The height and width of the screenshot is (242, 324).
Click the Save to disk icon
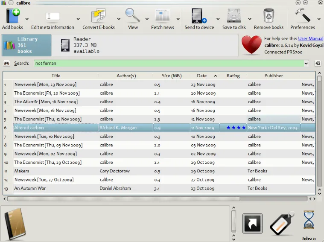pos(234,15)
